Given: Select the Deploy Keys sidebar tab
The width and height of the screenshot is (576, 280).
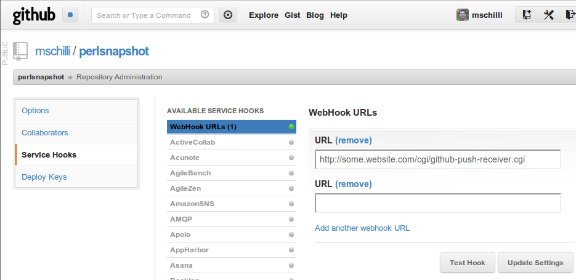Looking at the screenshot, I should tap(76, 177).
